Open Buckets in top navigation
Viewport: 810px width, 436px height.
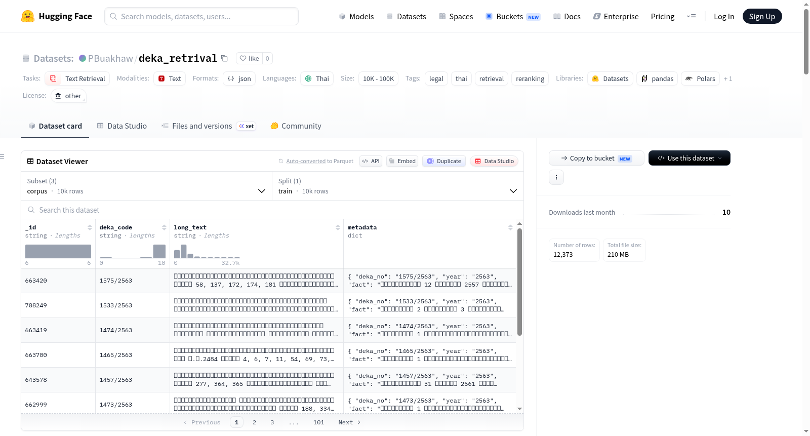[x=513, y=16]
